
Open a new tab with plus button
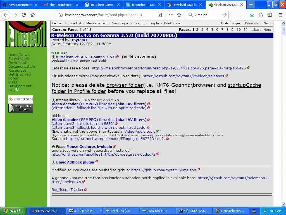click(251, 5)
